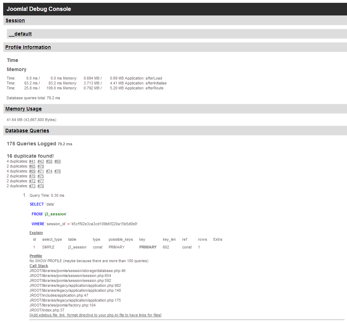The height and width of the screenshot is (322, 347).
Task: Collapse the Profile Information section
Action: [28, 47]
